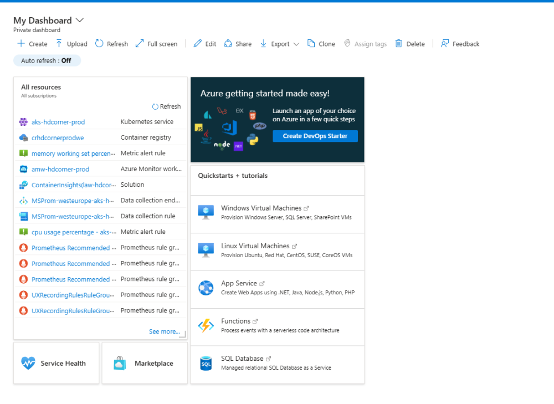Click the Azure Monitor icon beside amw-hdcorner-prod
The width and height of the screenshot is (554, 404).
(x=23, y=169)
